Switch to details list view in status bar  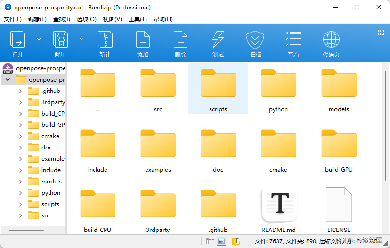point(210,241)
